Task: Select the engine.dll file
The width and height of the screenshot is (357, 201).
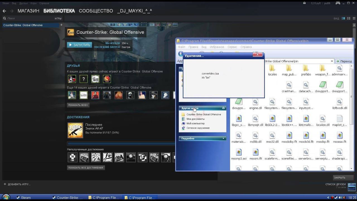Action: pyautogui.click(x=255, y=104)
